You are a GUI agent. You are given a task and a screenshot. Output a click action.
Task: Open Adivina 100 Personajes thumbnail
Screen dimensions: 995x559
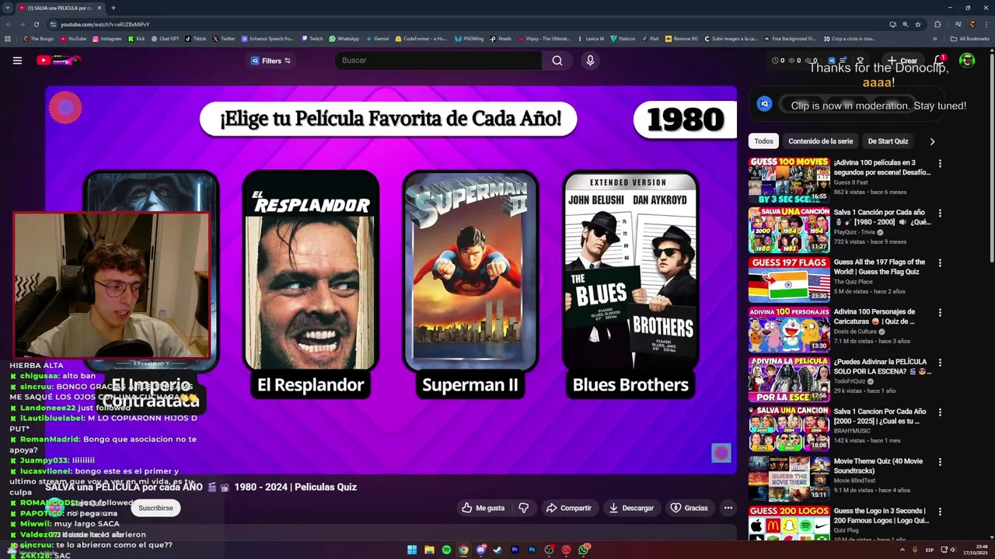789,329
